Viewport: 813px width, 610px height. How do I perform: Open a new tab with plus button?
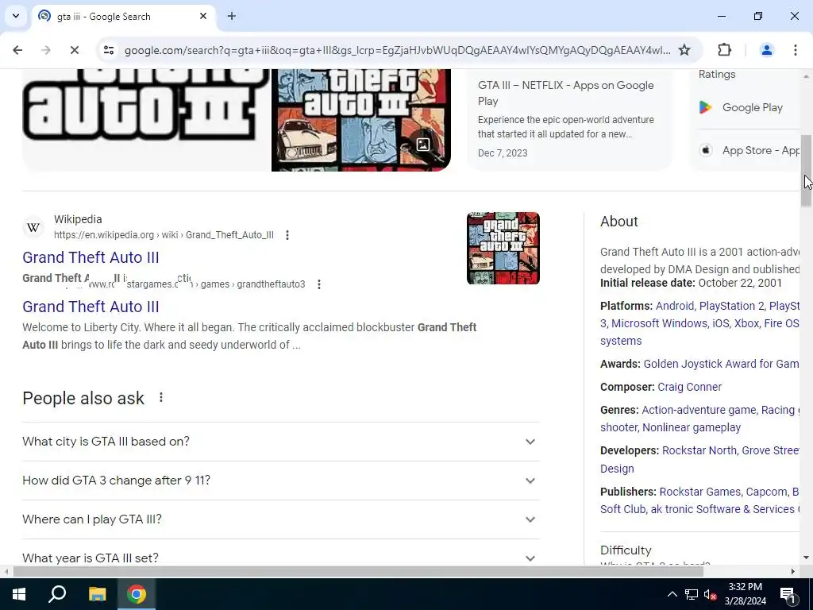click(232, 16)
